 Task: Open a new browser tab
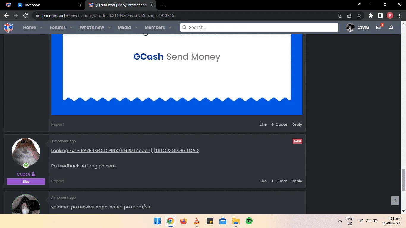pyautogui.click(x=163, y=5)
